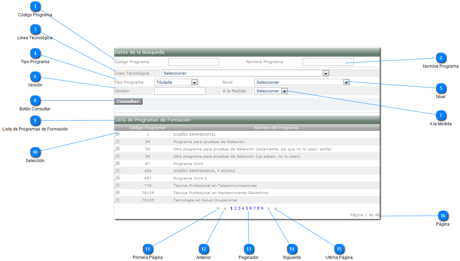Click Programa para pruebas de Selección text
Image resolution: width=460 pixels, height=261 pixels.
tap(209, 142)
